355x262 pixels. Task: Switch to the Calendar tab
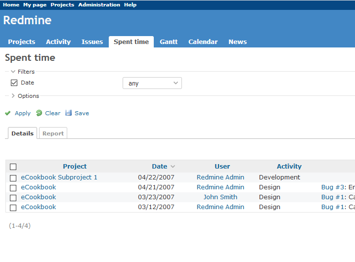click(x=203, y=42)
